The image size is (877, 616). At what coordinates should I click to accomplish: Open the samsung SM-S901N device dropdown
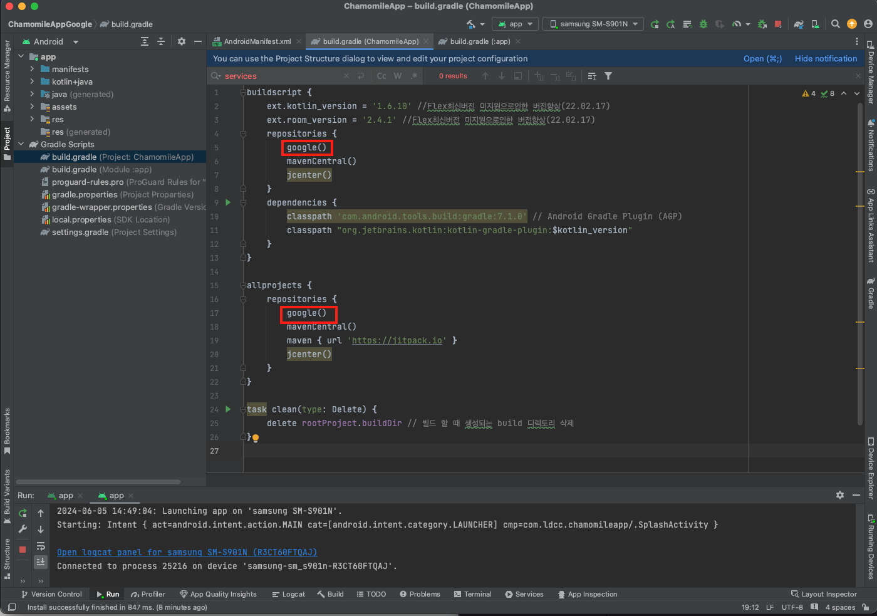point(593,24)
